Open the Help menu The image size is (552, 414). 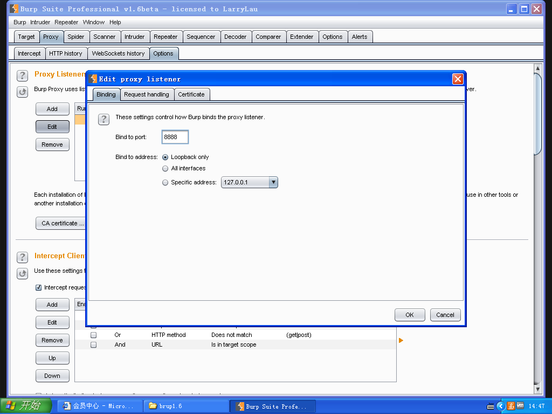pyautogui.click(x=115, y=22)
